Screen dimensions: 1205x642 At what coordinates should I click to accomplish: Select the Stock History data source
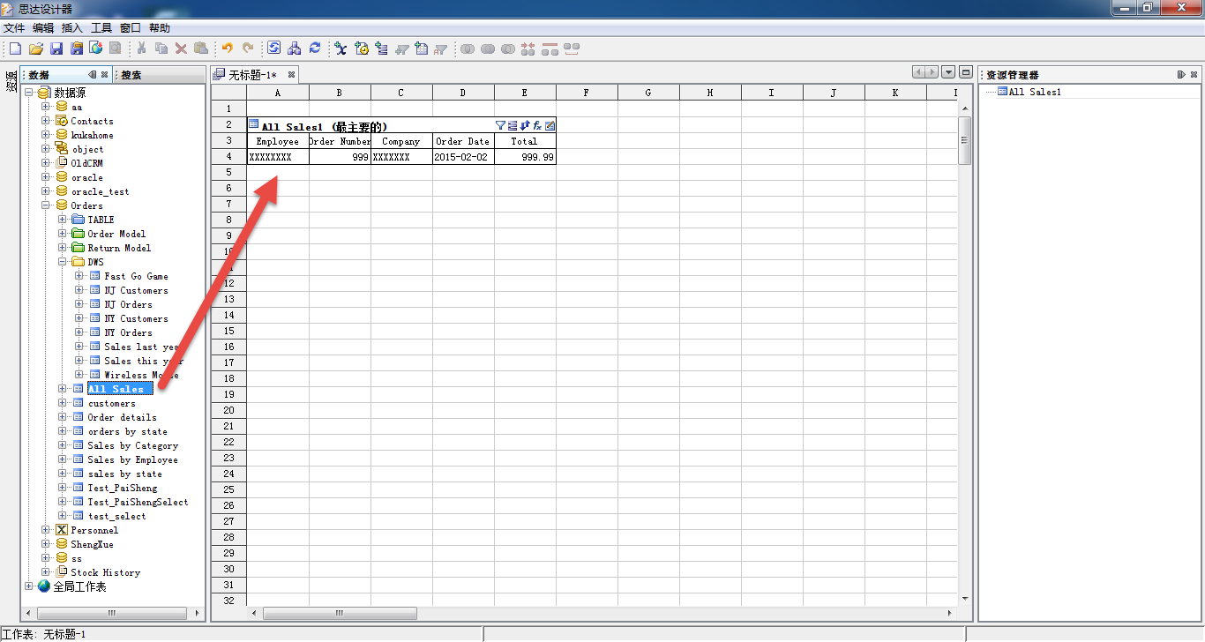pos(105,572)
